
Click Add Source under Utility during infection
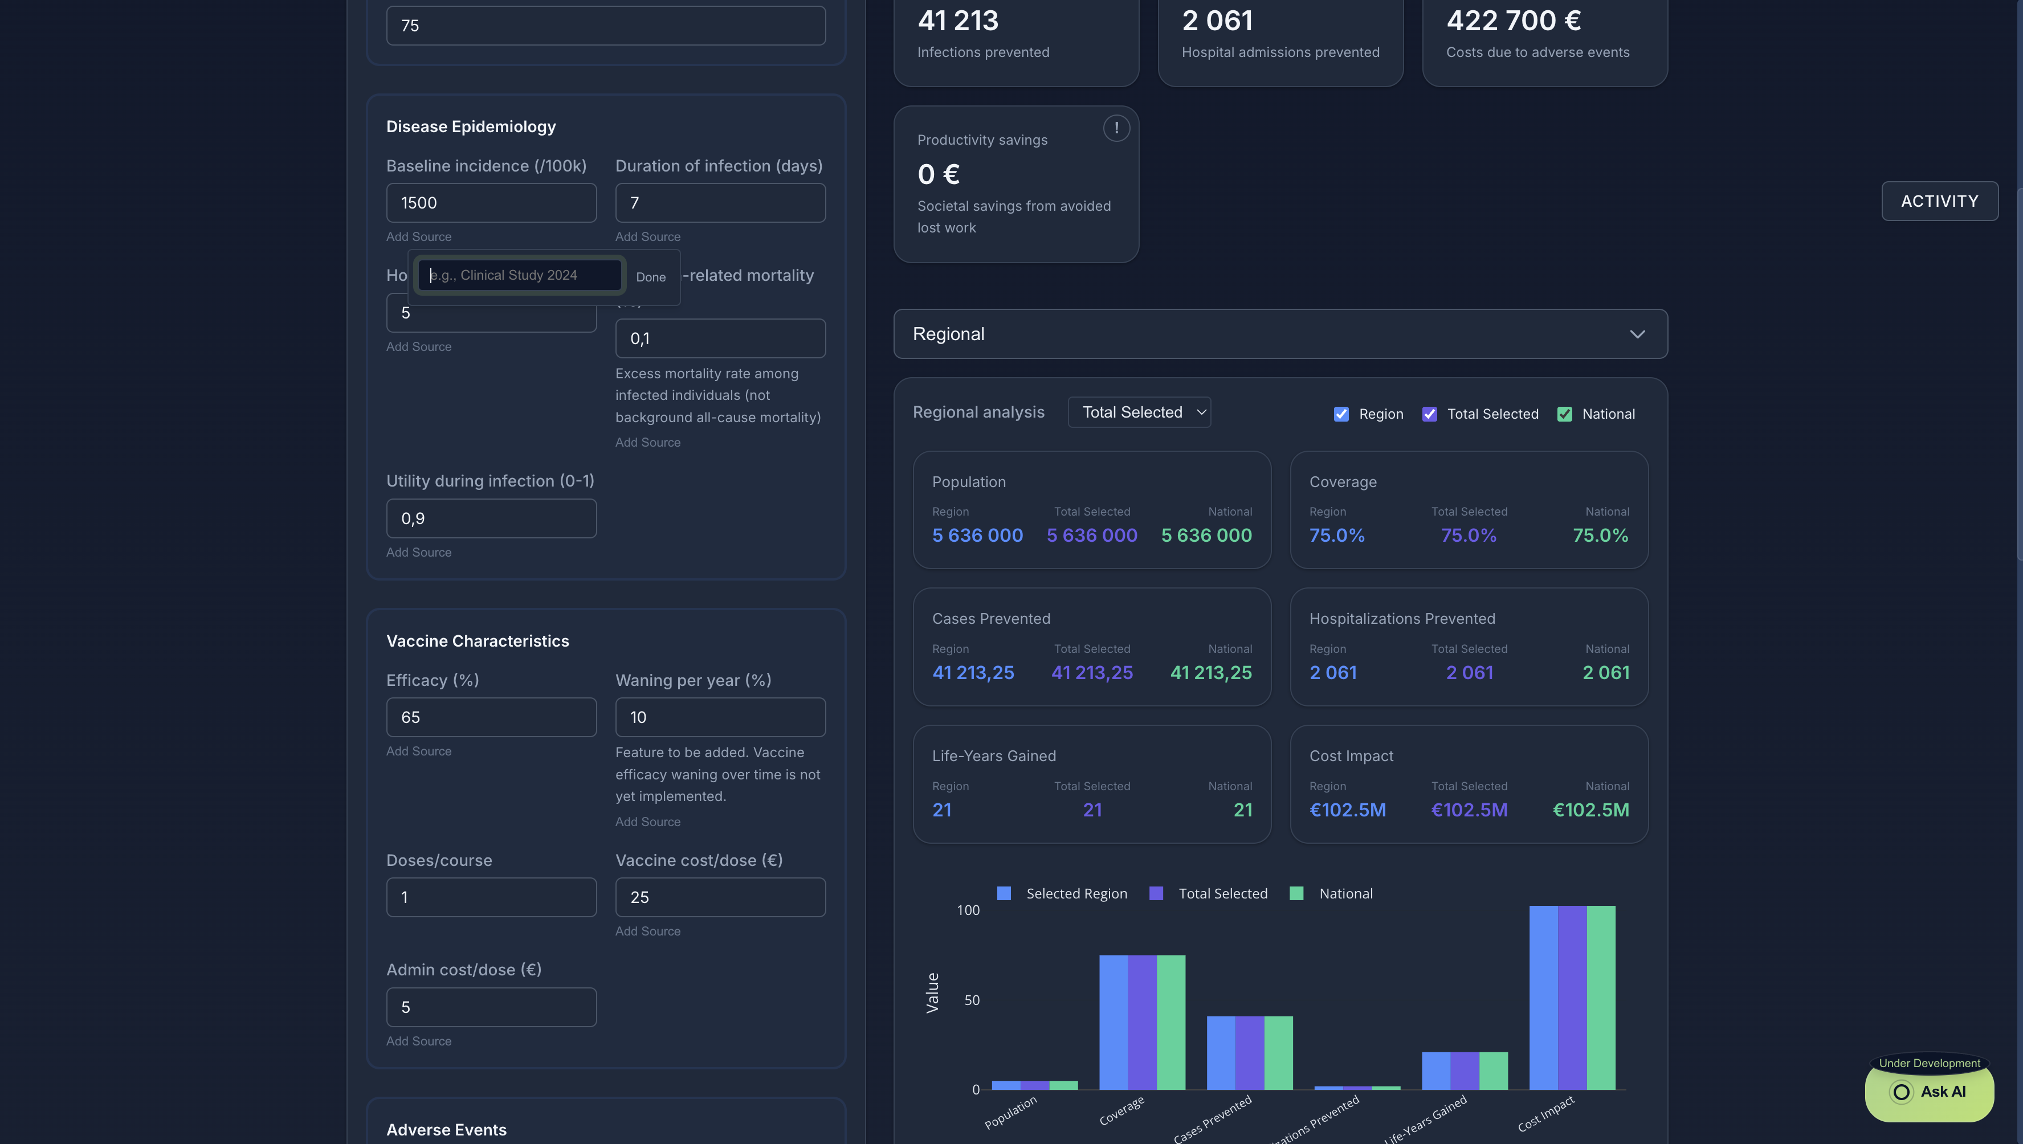tap(419, 553)
